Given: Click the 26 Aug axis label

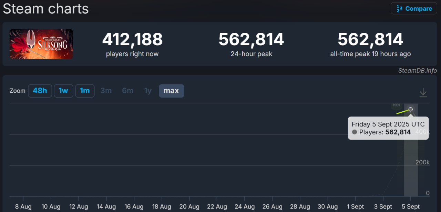Looking at the screenshot, I should pos(272,206).
